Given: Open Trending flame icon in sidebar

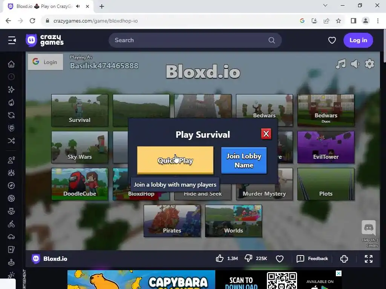Looking at the screenshot, I should pos(11,102).
